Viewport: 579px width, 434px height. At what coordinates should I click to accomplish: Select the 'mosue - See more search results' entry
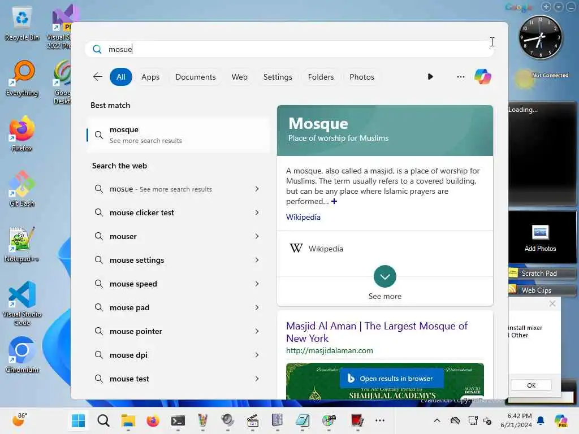178,189
